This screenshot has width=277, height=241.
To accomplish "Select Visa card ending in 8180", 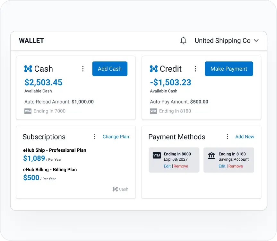I will click(170, 111).
